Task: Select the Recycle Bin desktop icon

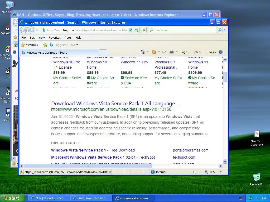Action: [257, 179]
